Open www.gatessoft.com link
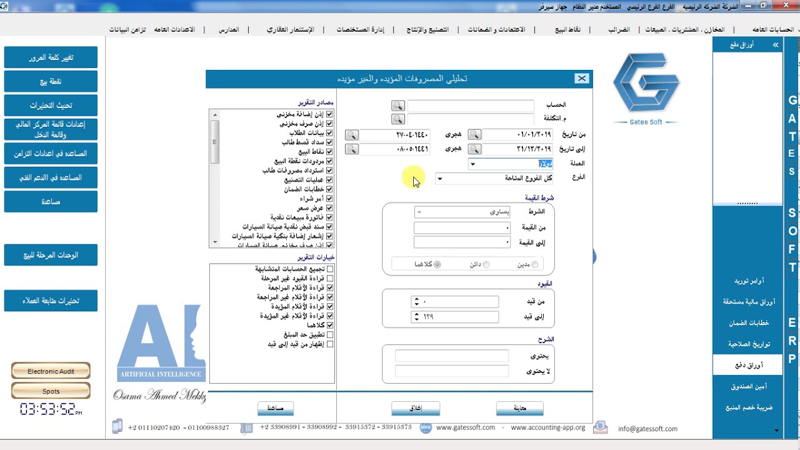 466,428
